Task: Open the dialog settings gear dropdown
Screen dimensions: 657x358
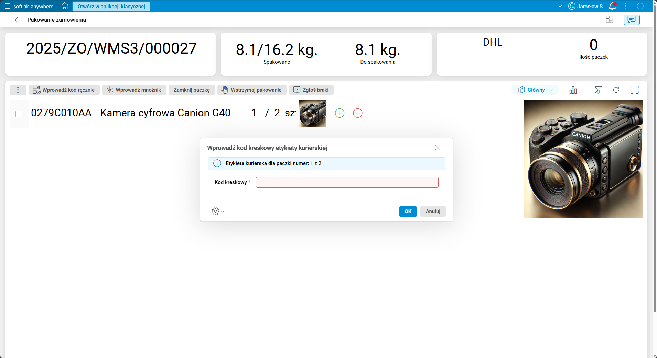Action: pos(218,211)
